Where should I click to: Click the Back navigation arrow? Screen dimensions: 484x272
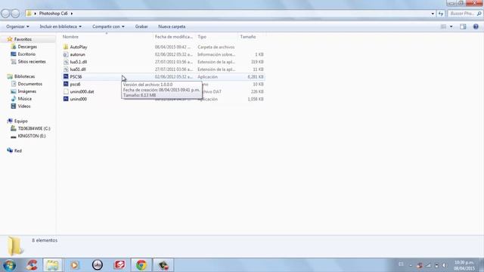5,14
